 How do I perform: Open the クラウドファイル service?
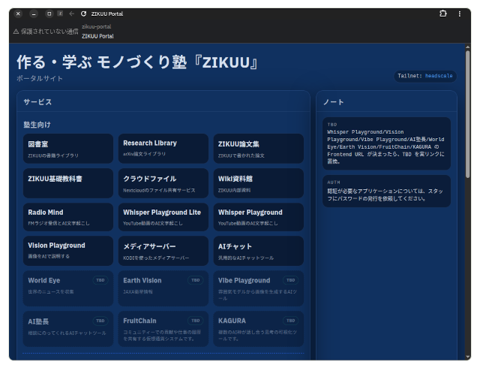[163, 182]
